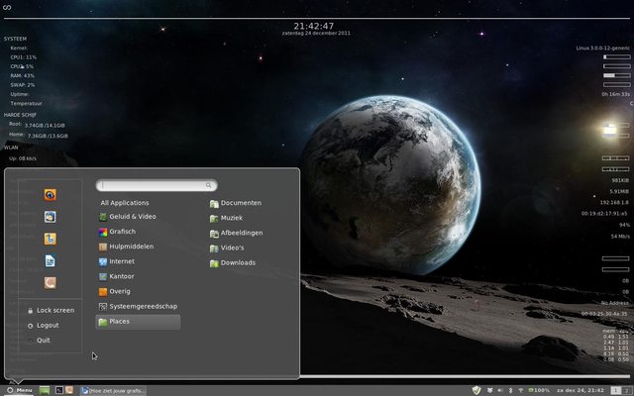Open Thunderbird mail from favorites
This screenshot has width=634, height=396.
tap(51, 217)
